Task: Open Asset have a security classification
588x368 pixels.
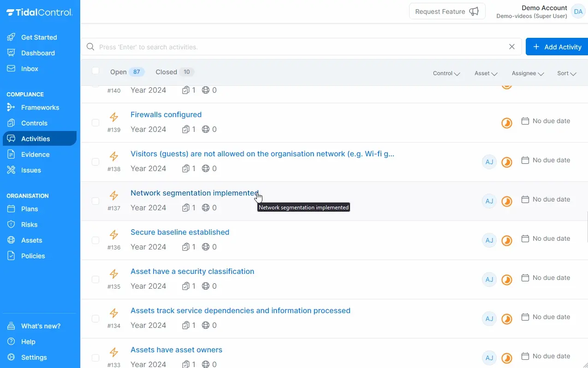Action: 192,272
